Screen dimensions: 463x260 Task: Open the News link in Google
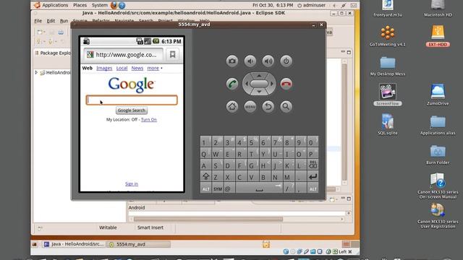[x=137, y=68]
